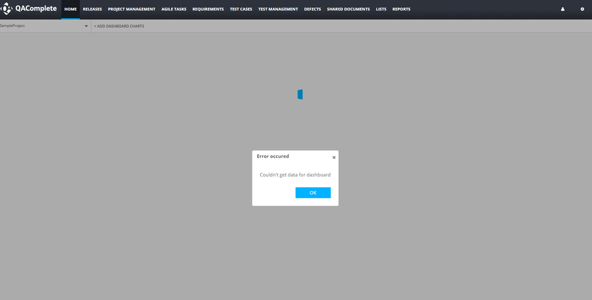
Task: Open Test Cases
Action: [241, 9]
